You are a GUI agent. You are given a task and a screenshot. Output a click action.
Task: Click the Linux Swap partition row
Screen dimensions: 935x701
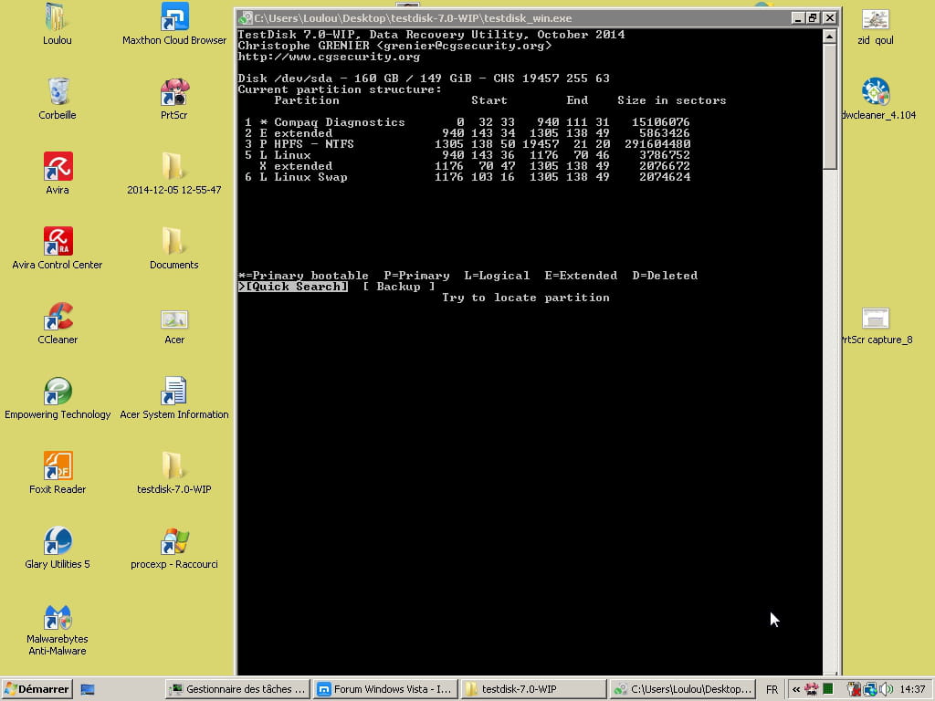[467, 177]
